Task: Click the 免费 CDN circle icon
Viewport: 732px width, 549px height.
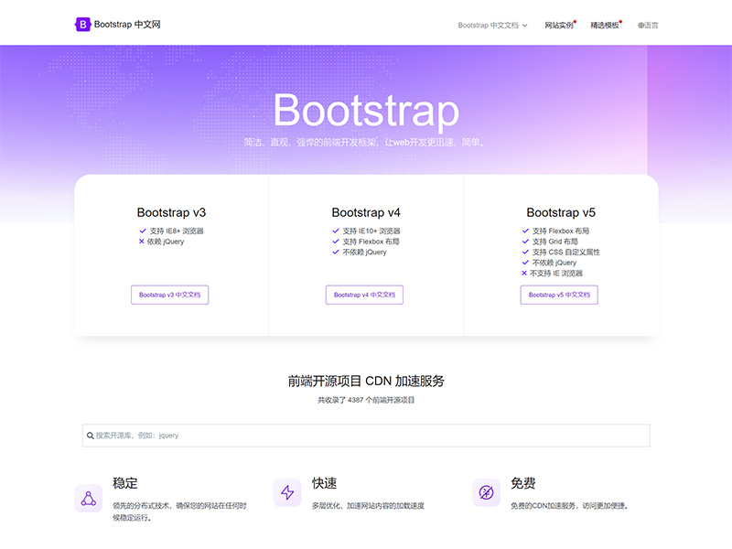Action: click(x=486, y=492)
